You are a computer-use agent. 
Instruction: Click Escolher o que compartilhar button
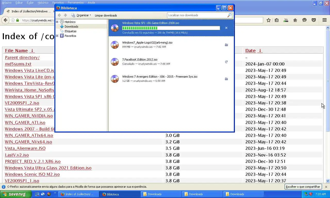303,187
